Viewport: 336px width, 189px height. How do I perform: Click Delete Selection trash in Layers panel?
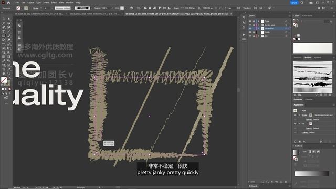(286, 182)
